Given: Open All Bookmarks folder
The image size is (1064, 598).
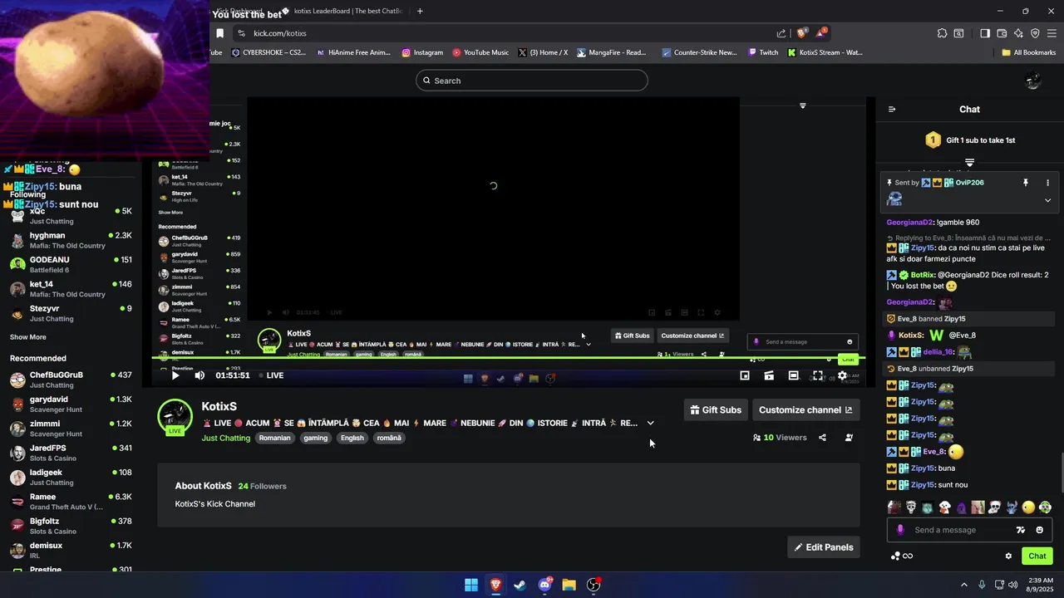Looking at the screenshot, I should click(1029, 52).
